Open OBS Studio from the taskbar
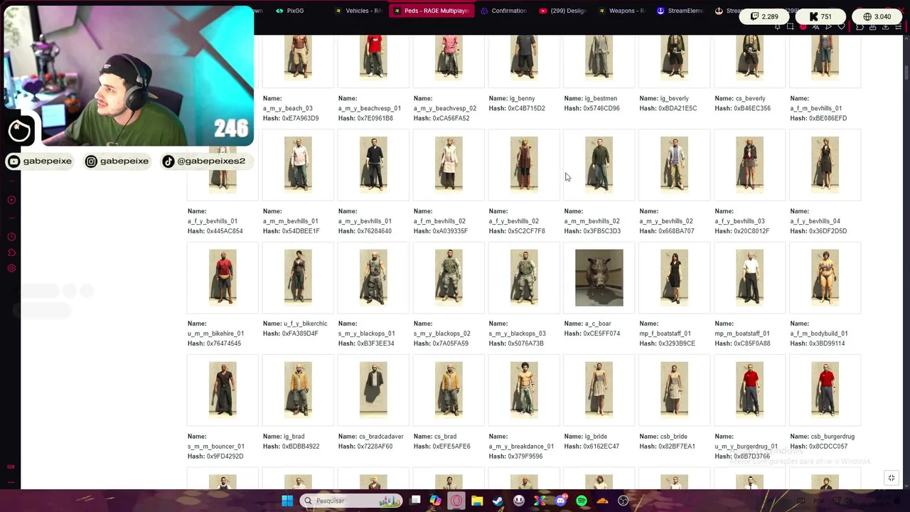910x512 pixels. click(623, 501)
